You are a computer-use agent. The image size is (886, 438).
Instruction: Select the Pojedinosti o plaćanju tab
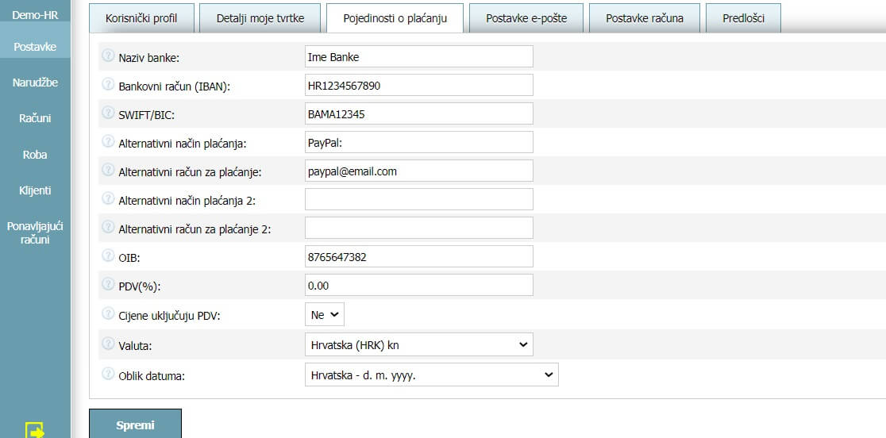point(395,18)
